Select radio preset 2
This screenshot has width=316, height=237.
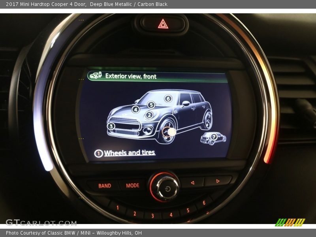pos(135,213)
